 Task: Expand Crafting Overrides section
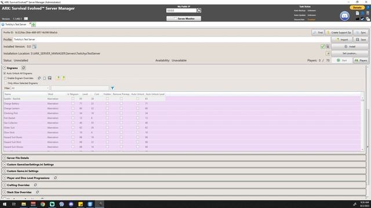pos(5,185)
